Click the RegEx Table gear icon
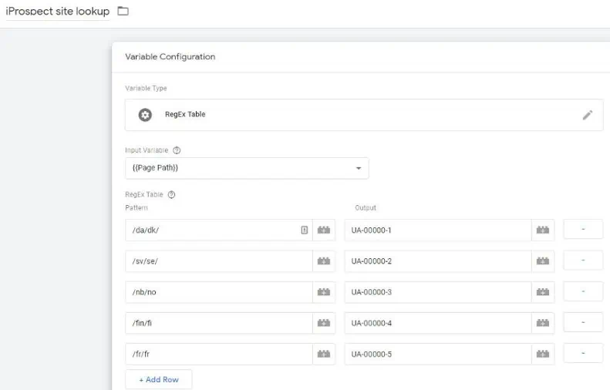Image resolution: width=610 pixels, height=390 pixels. pos(145,115)
